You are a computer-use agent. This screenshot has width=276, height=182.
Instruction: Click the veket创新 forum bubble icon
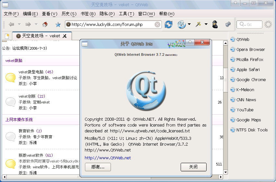11,102
